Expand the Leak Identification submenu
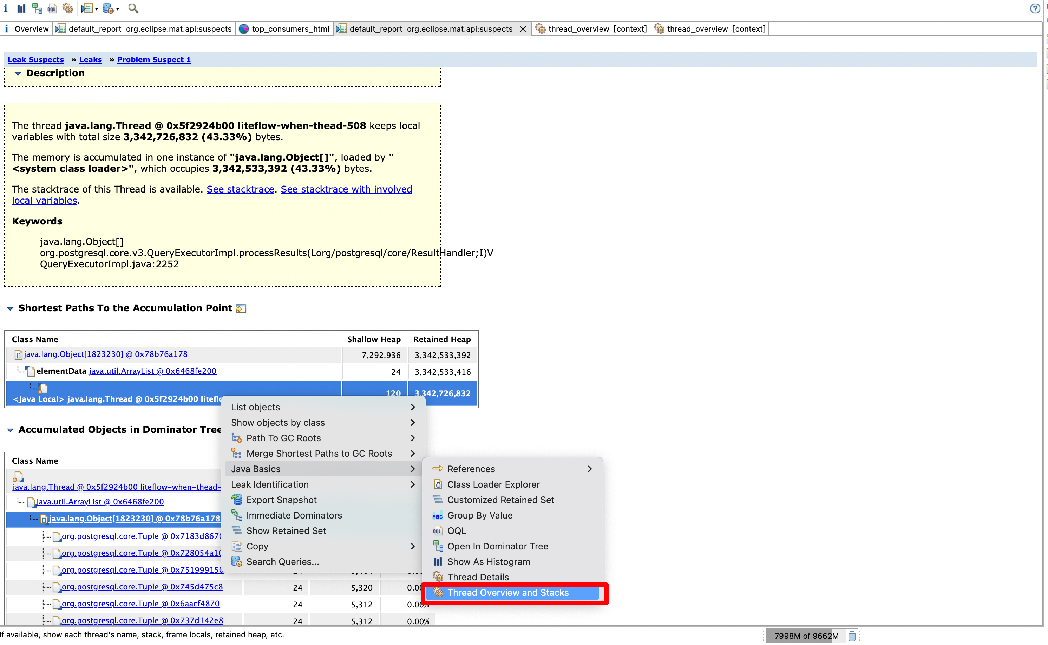Viewport: 1048px width, 645px height. [323, 484]
